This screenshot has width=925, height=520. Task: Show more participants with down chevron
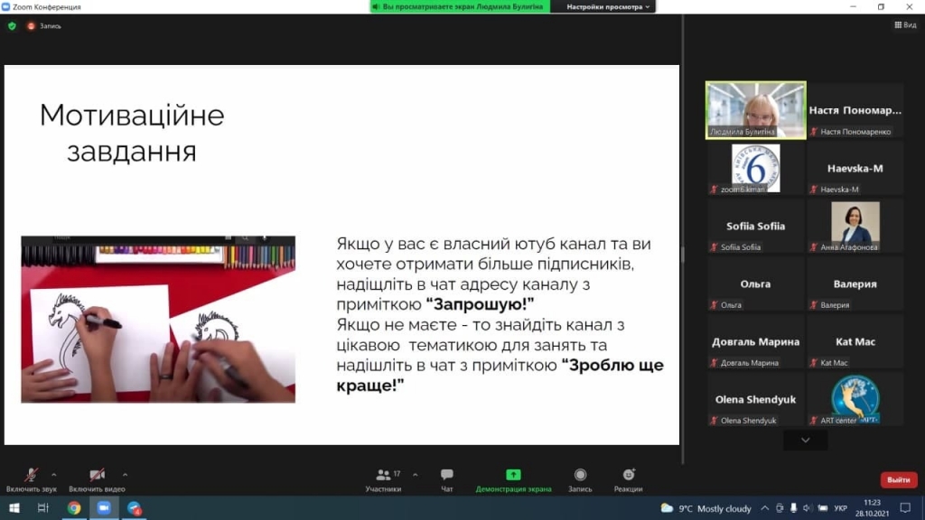click(805, 440)
